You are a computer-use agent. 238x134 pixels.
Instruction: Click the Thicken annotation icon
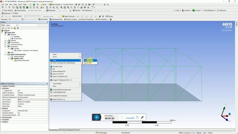106,16
